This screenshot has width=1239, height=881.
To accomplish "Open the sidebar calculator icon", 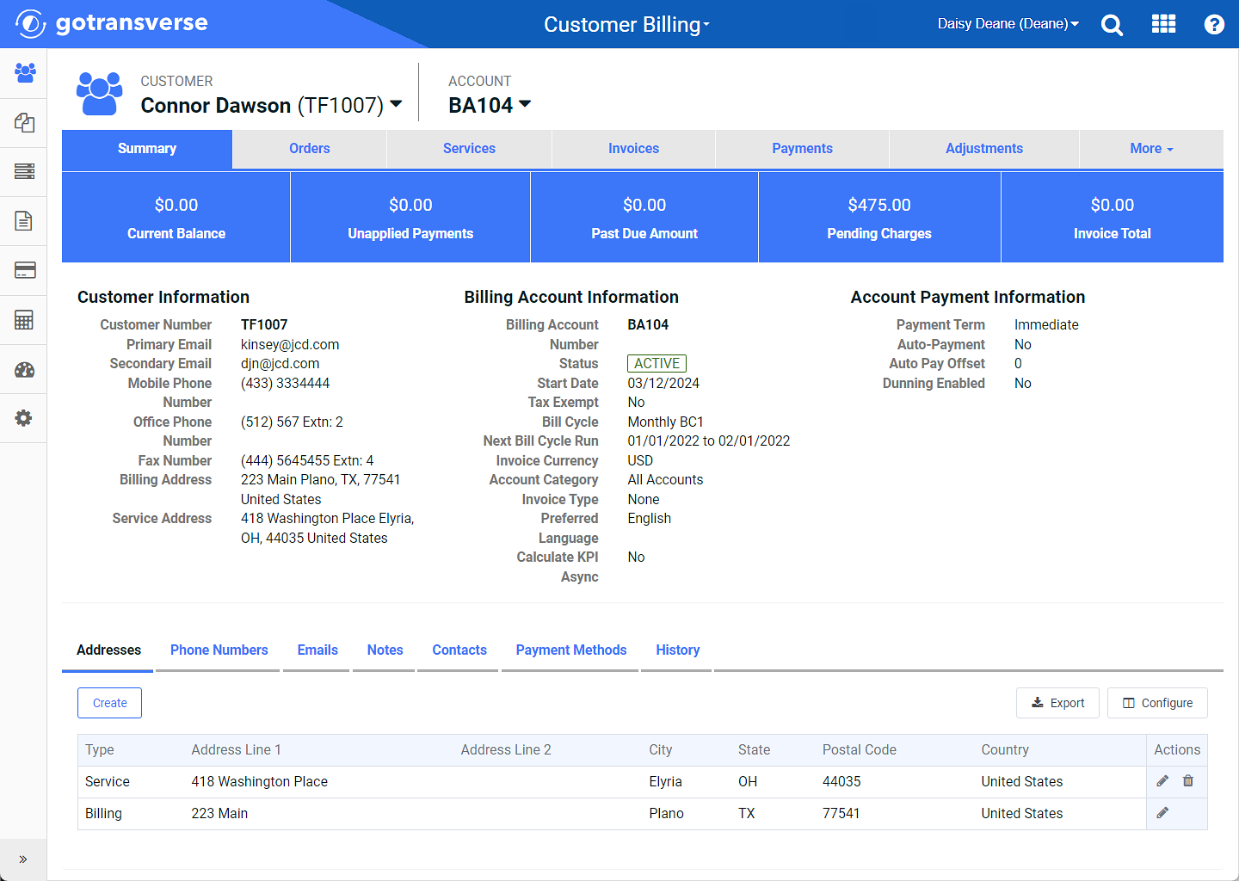I will (x=24, y=320).
